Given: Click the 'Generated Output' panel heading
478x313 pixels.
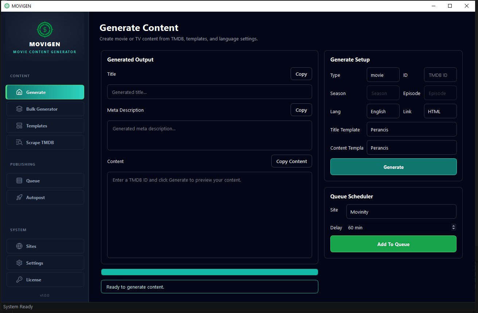Looking at the screenshot, I should point(131,60).
